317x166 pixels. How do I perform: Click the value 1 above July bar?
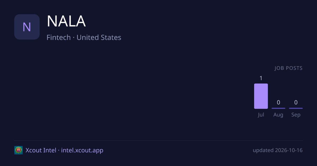(261, 78)
